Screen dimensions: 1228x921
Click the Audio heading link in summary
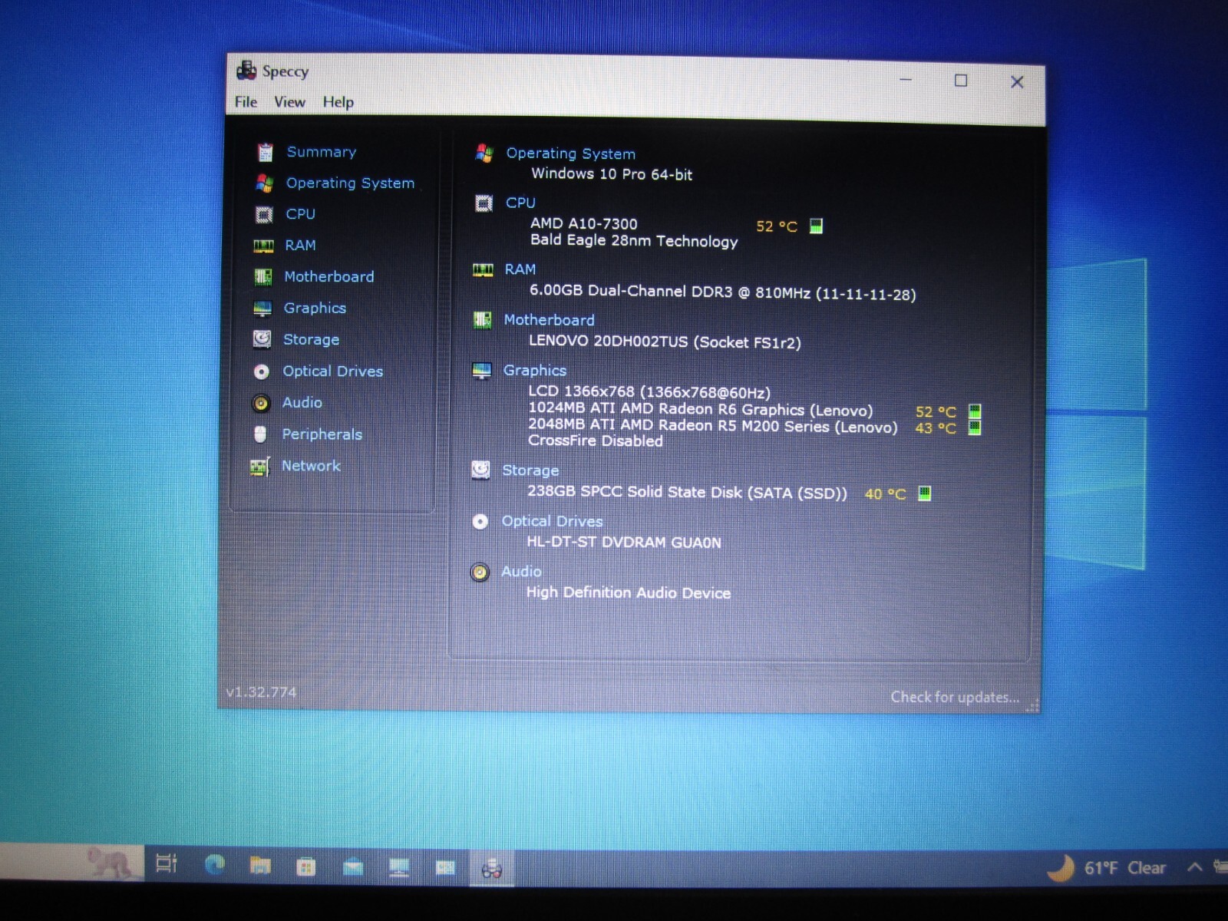click(521, 572)
